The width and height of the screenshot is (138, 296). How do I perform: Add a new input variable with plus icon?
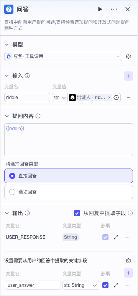[128, 76]
